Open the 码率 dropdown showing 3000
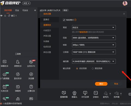Screen dimensions: 131x106 click(x=94, y=38)
